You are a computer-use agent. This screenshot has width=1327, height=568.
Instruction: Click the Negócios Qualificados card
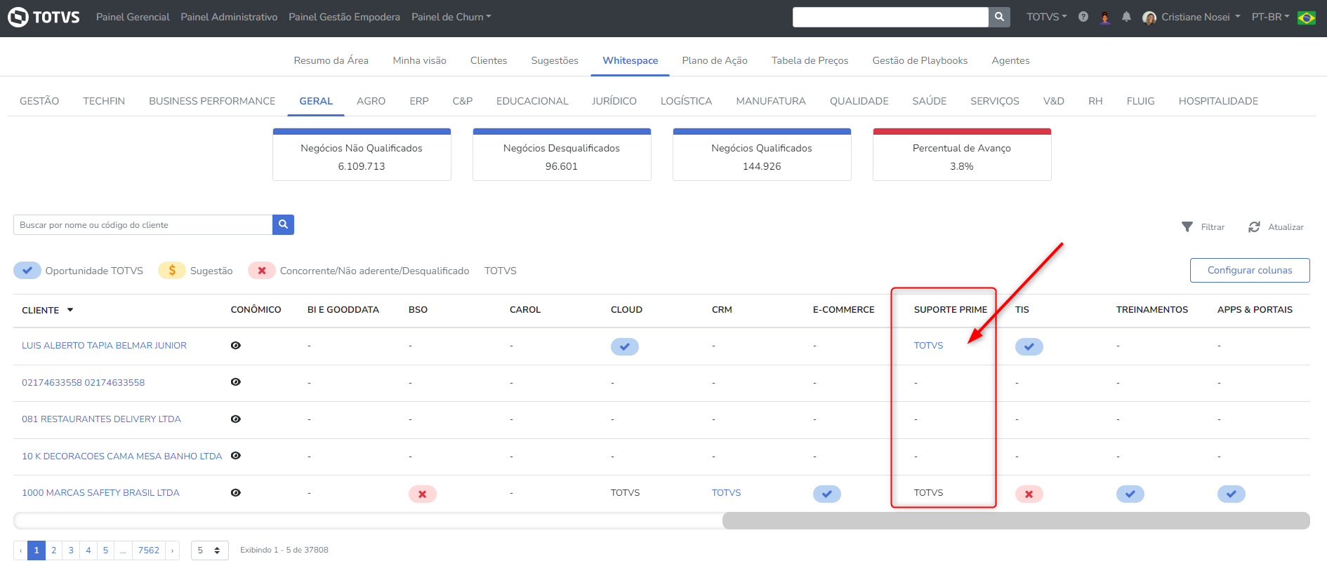(x=762, y=155)
